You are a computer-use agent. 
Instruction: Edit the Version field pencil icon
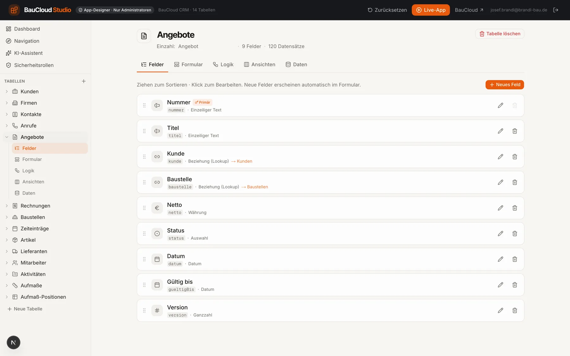500,310
